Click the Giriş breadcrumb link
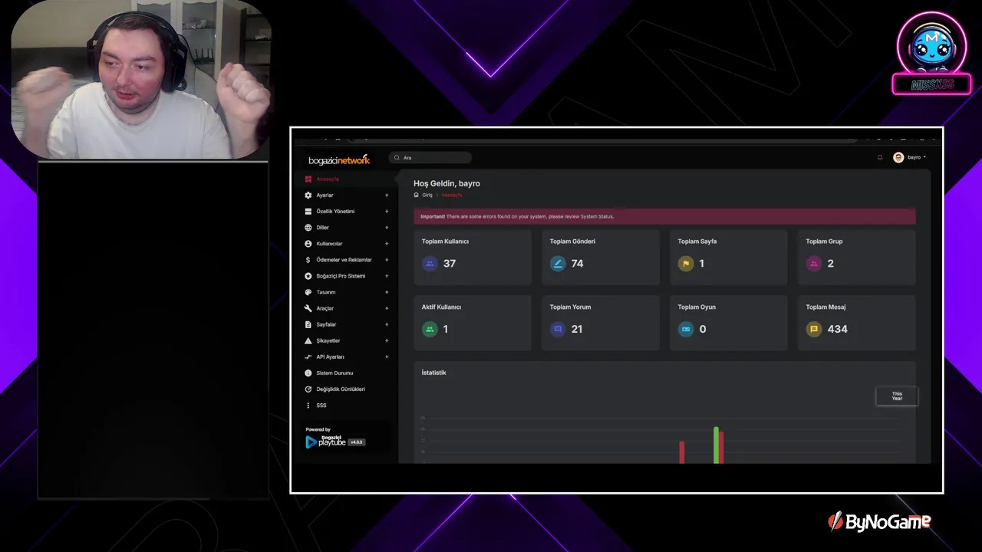This screenshot has width=982, height=552. pyautogui.click(x=427, y=195)
